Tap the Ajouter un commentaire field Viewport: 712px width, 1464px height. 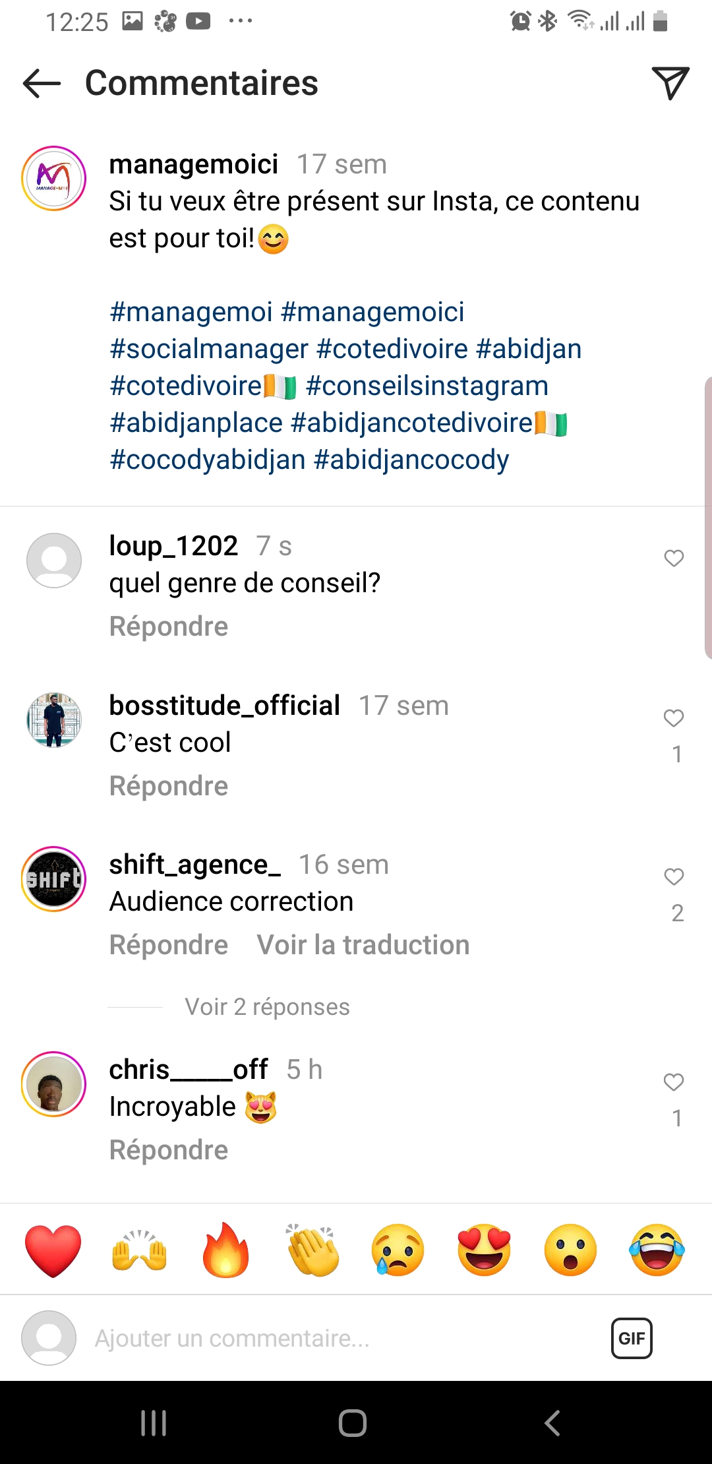(330, 1338)
